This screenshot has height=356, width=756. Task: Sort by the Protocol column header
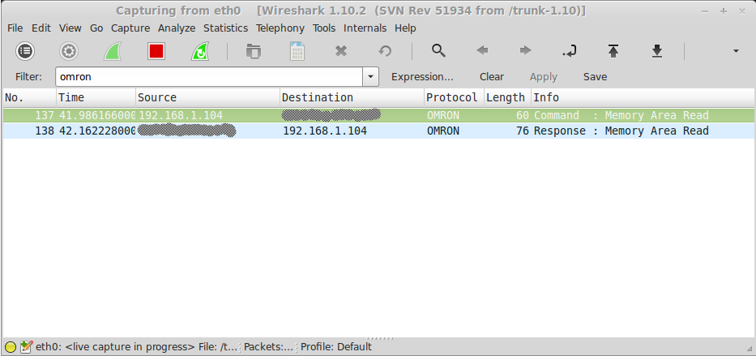click(454, 97)
